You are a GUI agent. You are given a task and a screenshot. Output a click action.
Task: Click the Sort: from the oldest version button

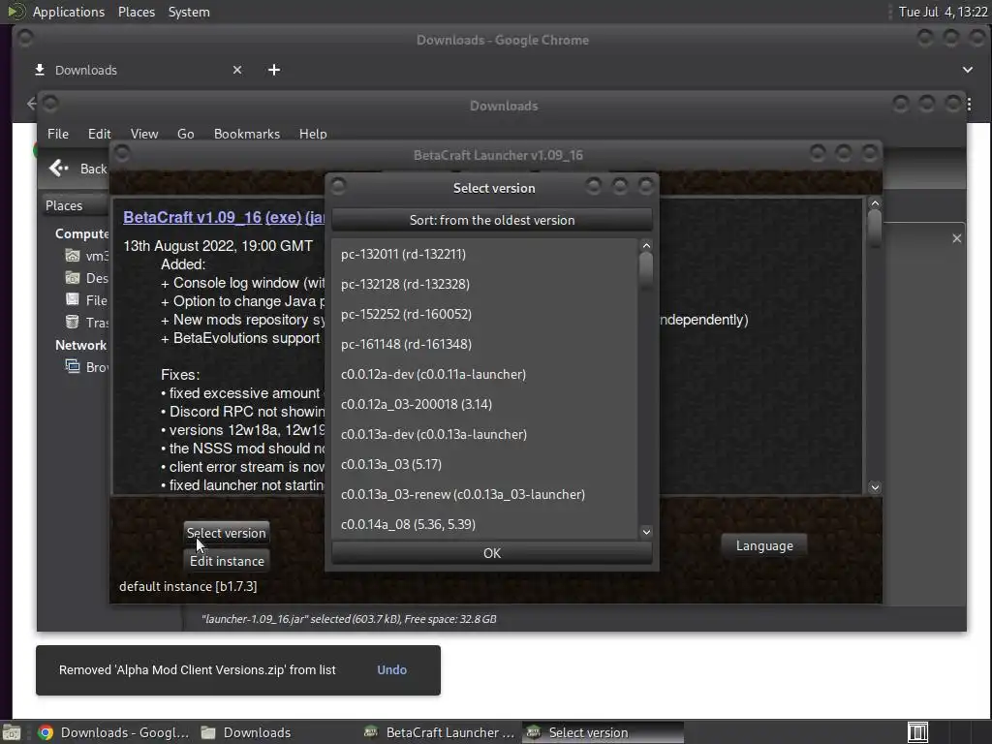[491, 220]
